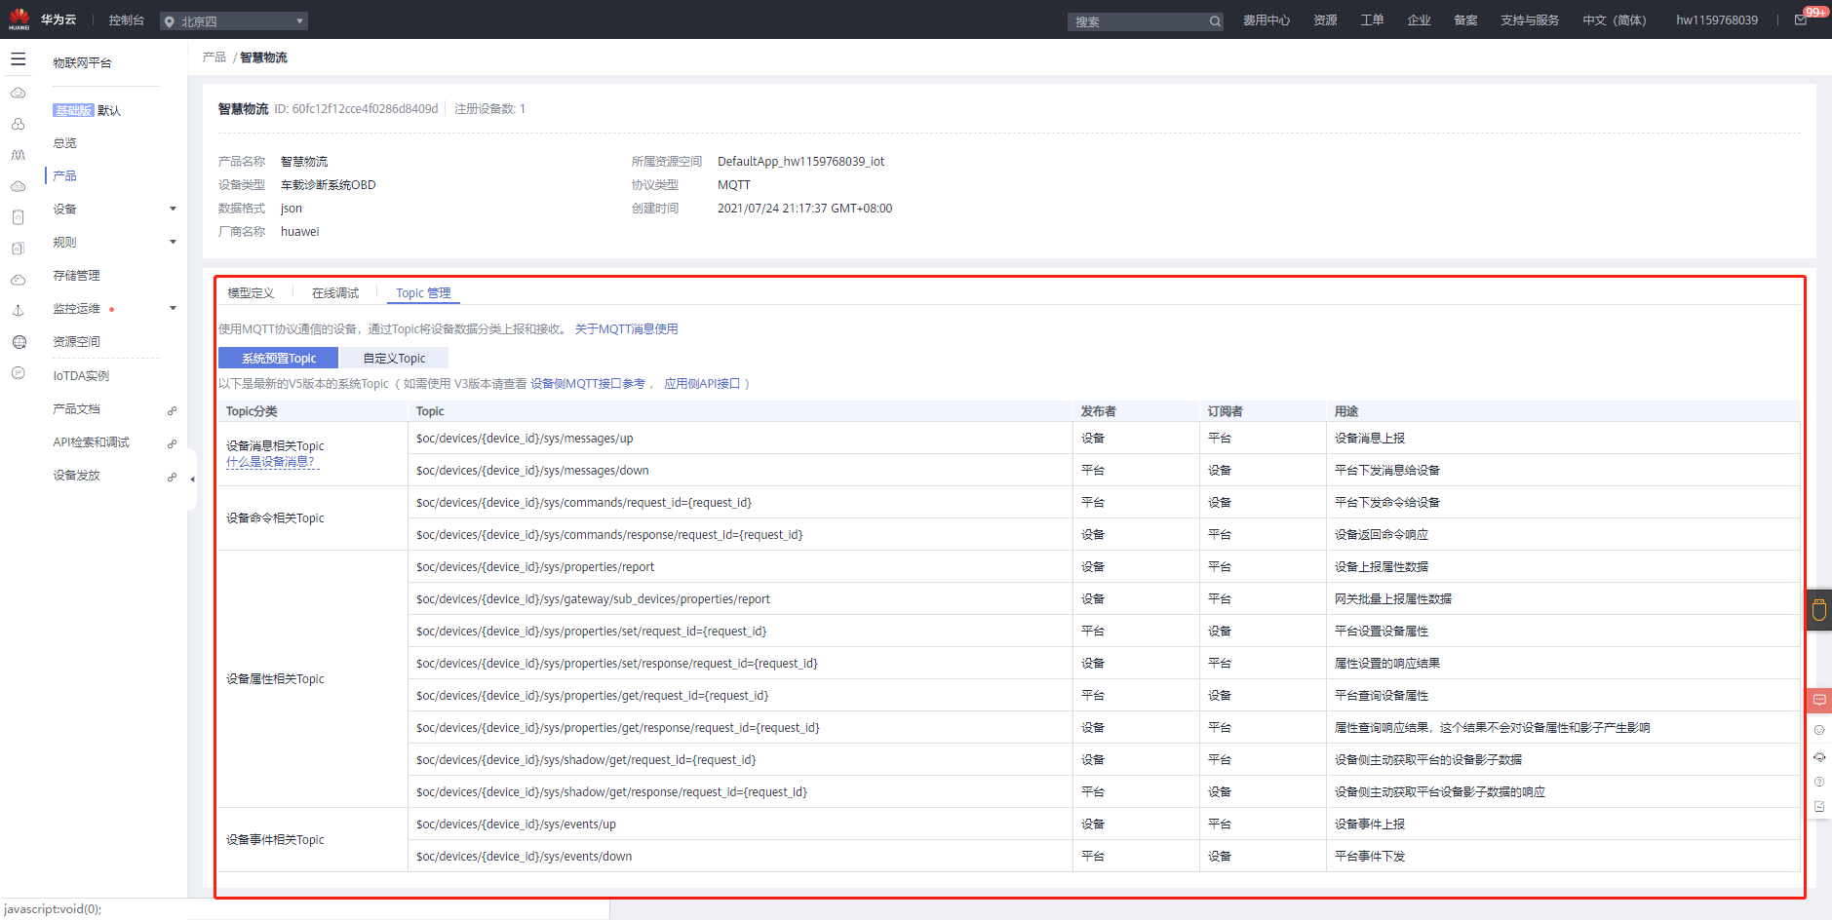Click the question mark help icon
This screenshot has height=920, width=1832.
pos(1819,782)
